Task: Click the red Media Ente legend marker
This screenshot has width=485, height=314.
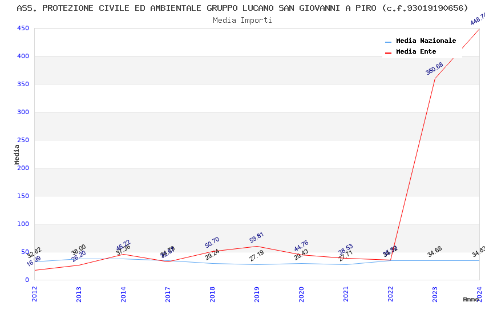Action: pos(388,53)
